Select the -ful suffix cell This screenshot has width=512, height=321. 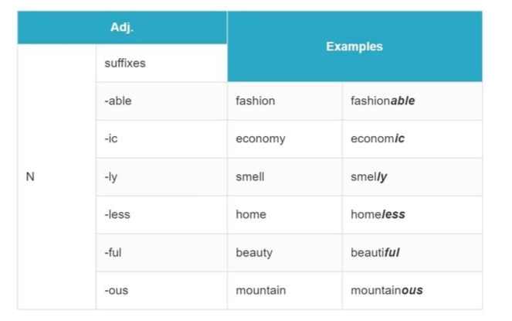161,253
